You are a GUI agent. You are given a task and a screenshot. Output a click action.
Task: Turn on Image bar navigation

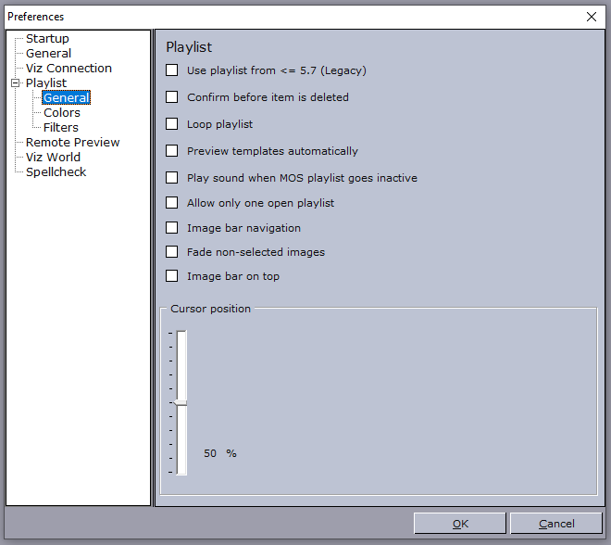click(172, 228)
